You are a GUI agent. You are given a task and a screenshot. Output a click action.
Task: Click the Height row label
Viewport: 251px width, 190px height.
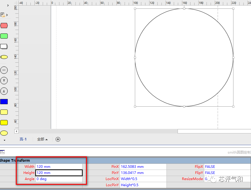pyautogui.click(x=29, y=173)
